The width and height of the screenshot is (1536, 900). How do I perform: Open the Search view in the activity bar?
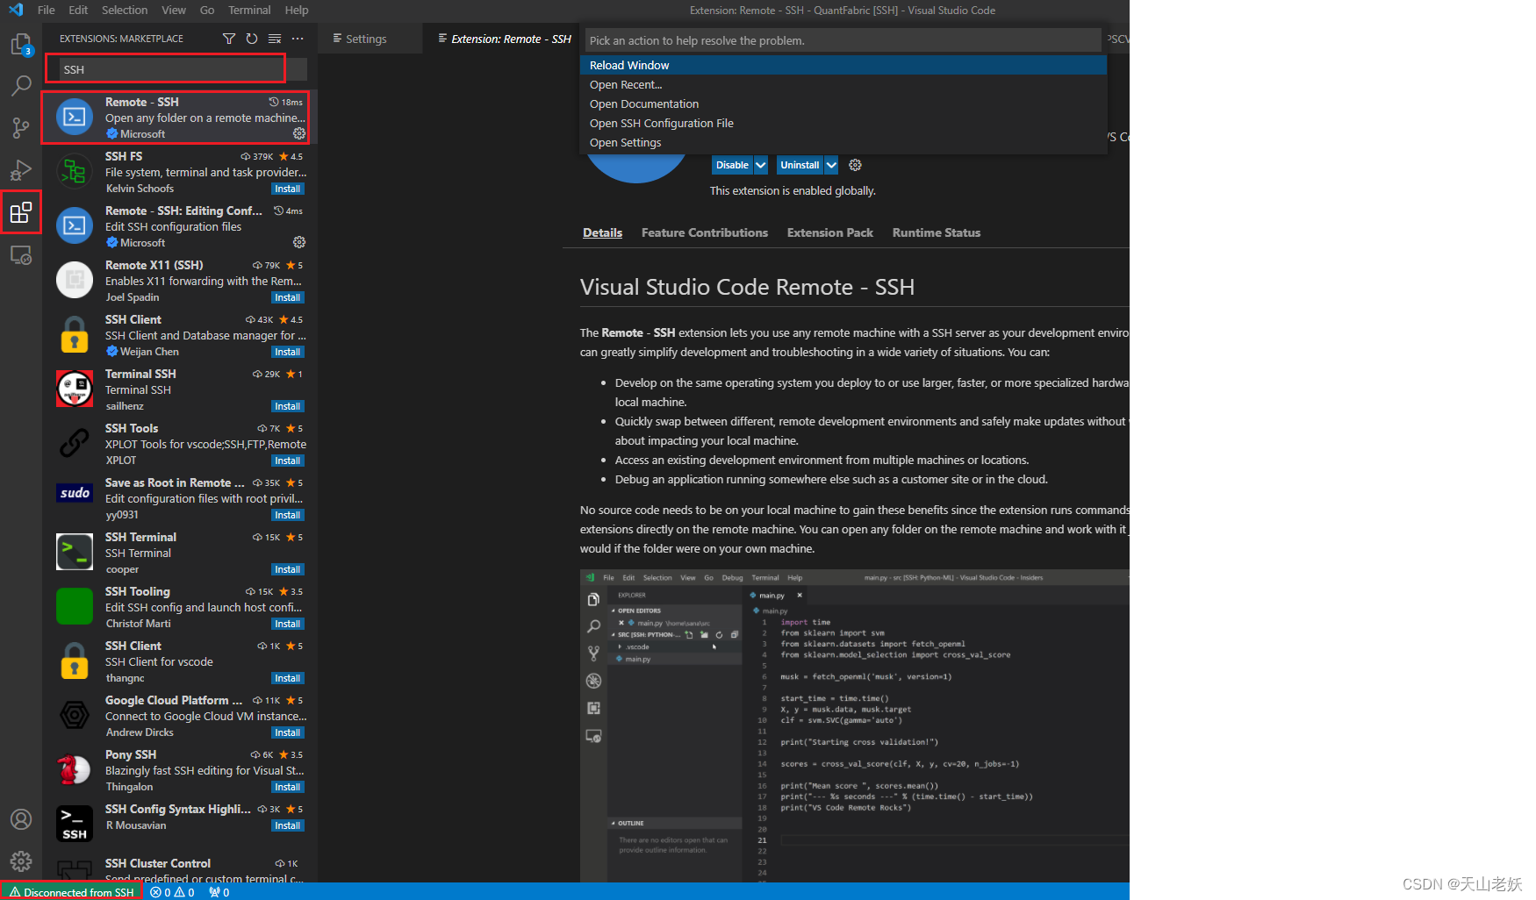coord(21,85)
